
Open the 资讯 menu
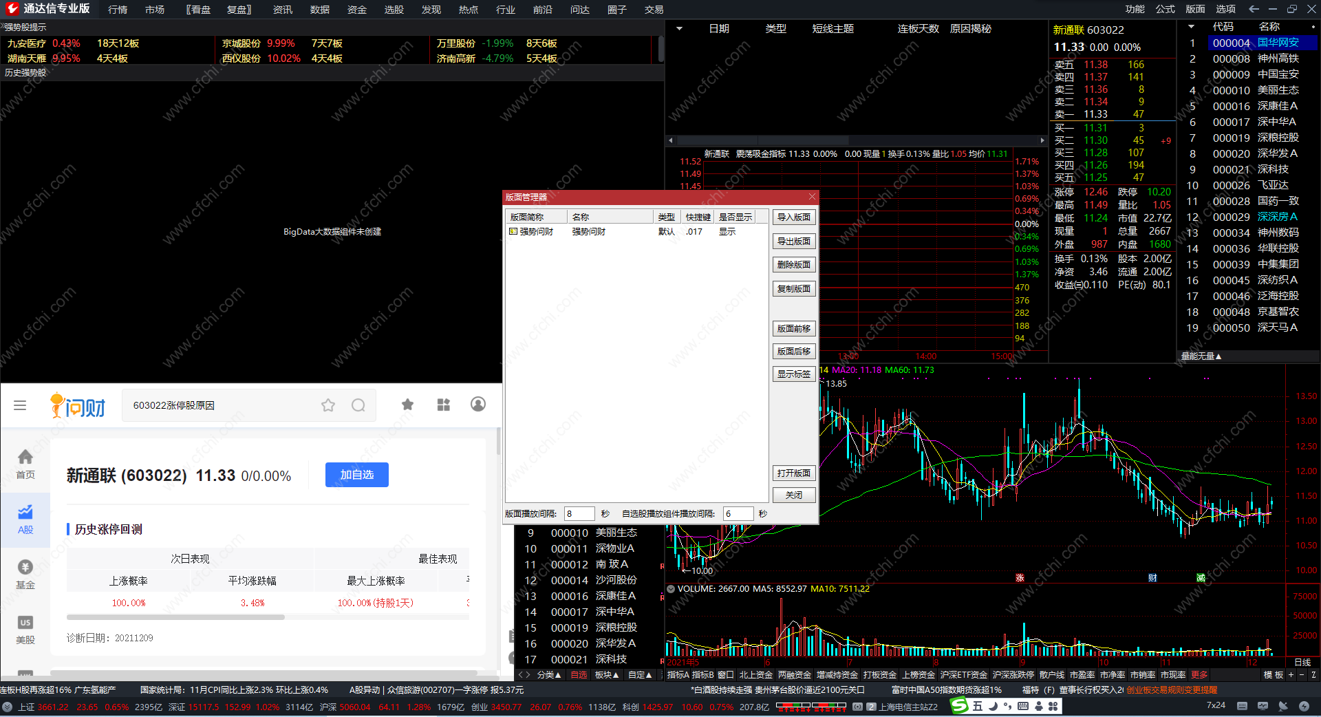[283, 10]
